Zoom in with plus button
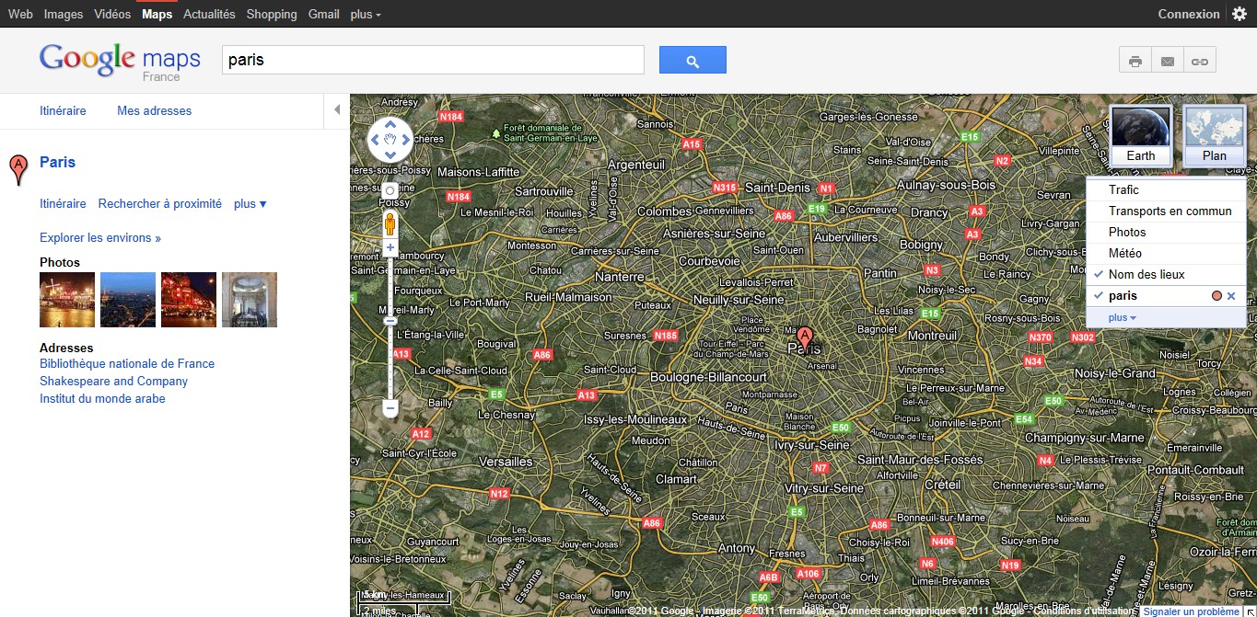 (x=390, y=248)
